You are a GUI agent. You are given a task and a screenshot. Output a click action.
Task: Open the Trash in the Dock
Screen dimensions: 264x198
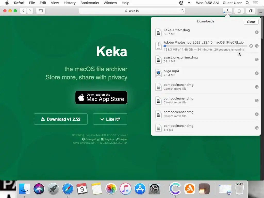point(239,189)
